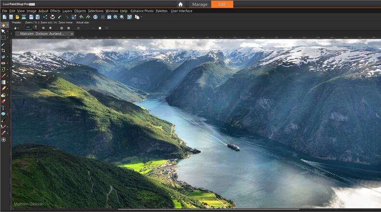Select the Dodge/lighten brush tool
The height and width of the screenshot is (212, 381).
click(3, 95)
